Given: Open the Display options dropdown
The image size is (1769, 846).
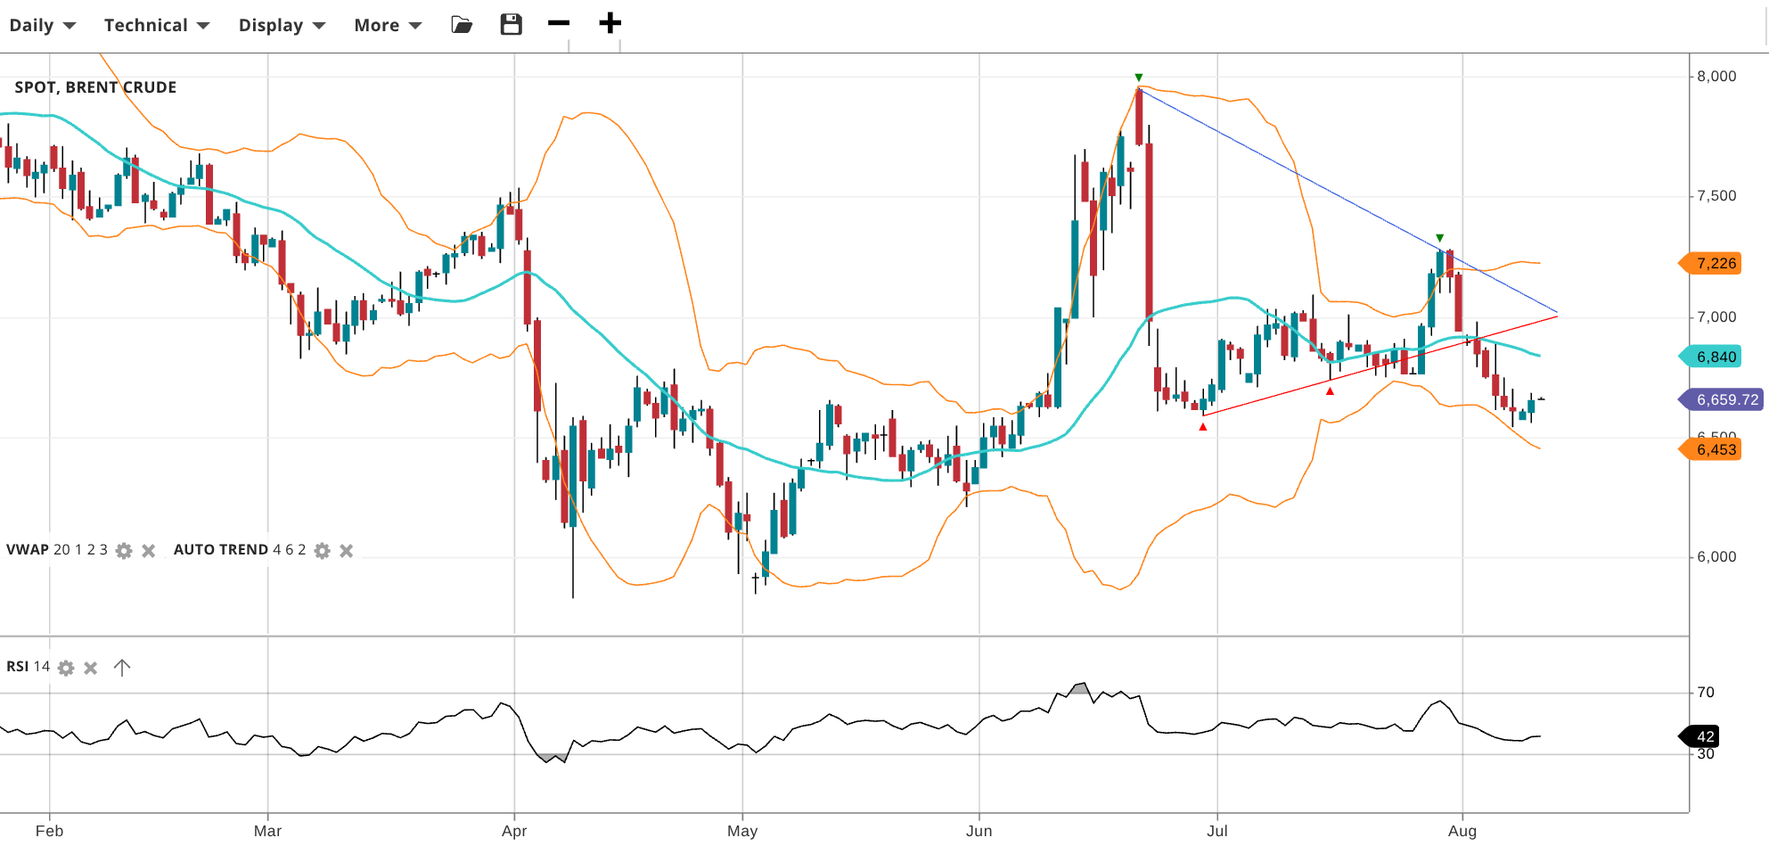Looking at the screenshot, I should click(282, 25).
